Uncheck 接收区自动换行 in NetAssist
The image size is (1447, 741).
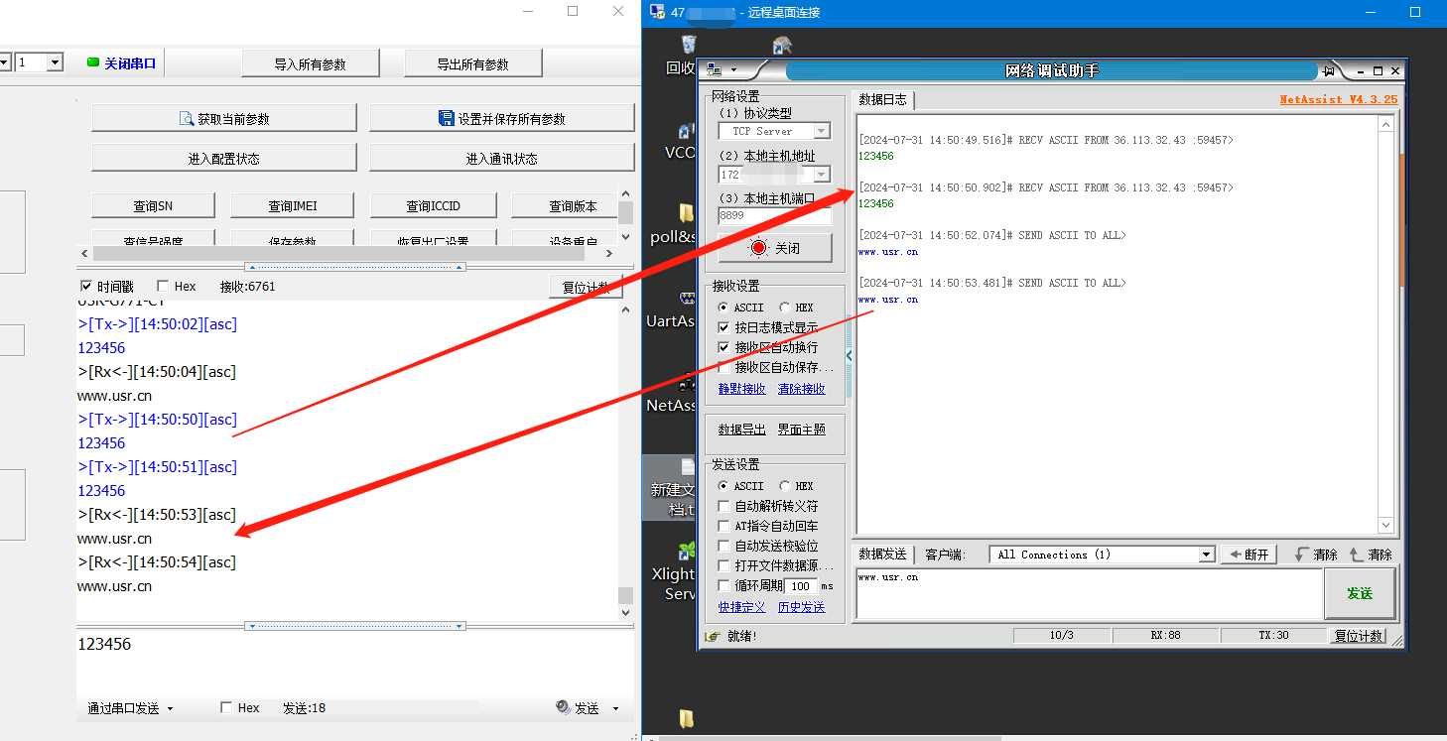723,347
